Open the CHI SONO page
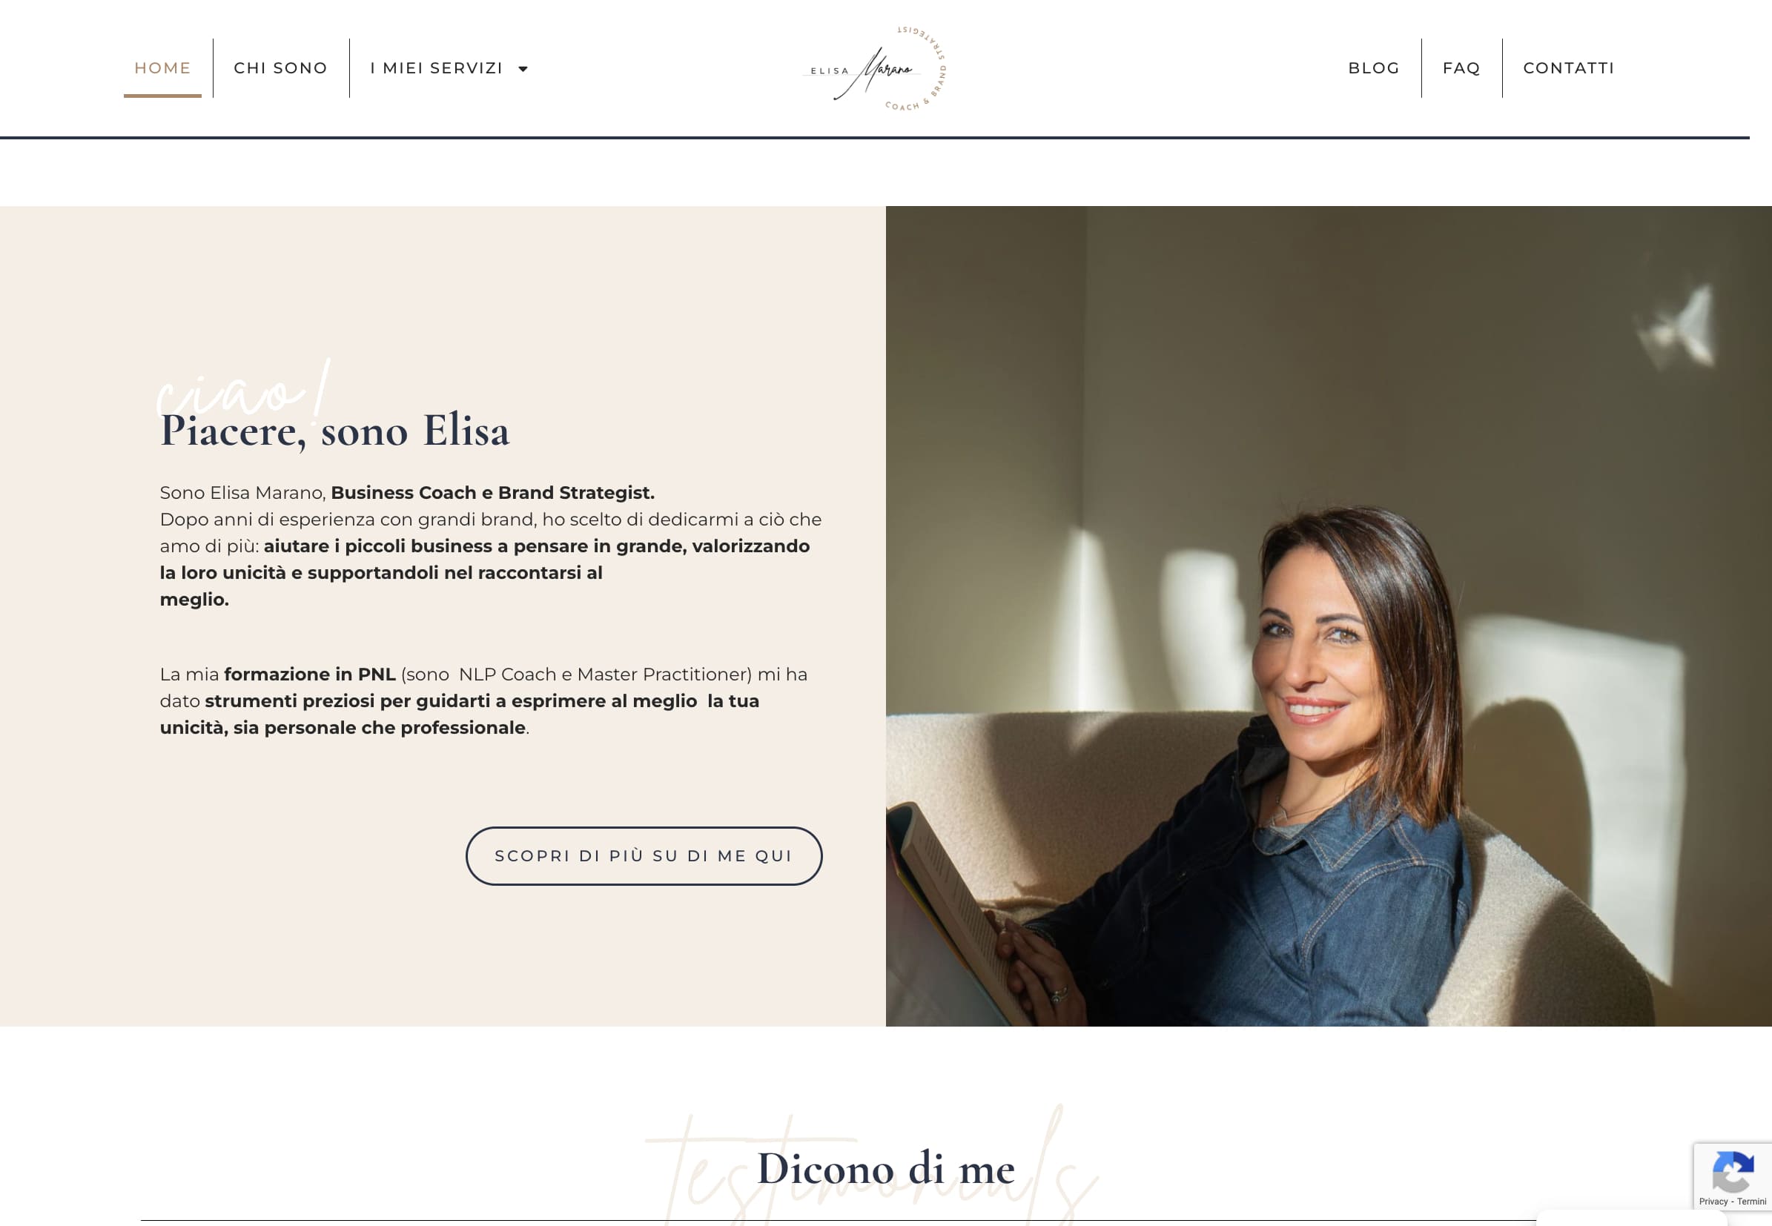The image size is (1772, 1226). [x=280, y=68]
